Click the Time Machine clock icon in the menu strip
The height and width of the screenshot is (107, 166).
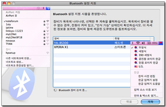(38, 8)
